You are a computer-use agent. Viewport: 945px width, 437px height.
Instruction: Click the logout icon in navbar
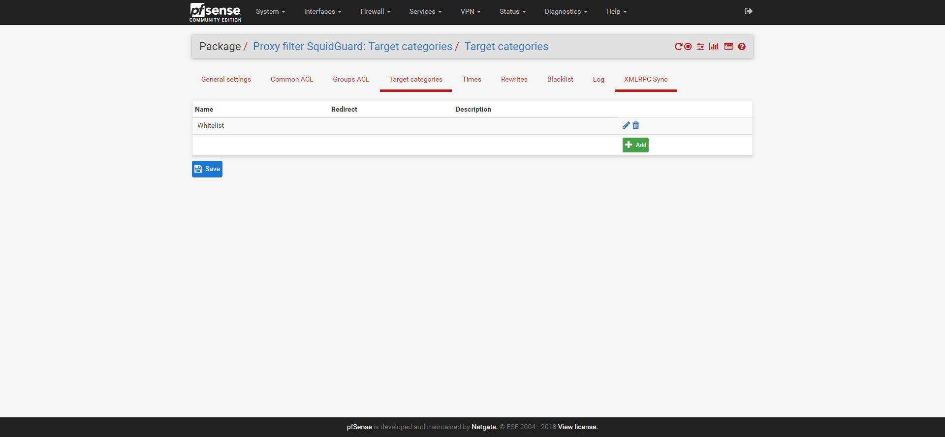pos(749,11)
